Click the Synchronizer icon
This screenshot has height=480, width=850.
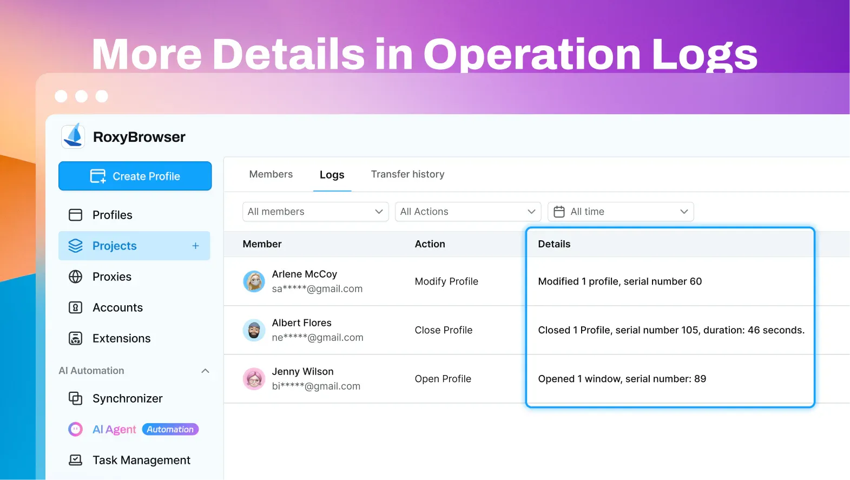tap(76, 398)
